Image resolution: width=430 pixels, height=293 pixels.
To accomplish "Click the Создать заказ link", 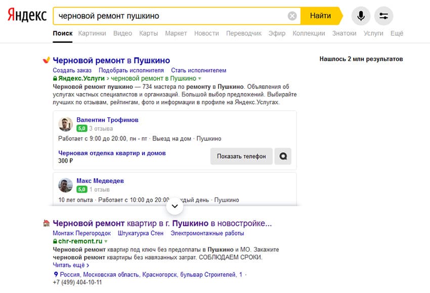I will click(x=72, y=70).
